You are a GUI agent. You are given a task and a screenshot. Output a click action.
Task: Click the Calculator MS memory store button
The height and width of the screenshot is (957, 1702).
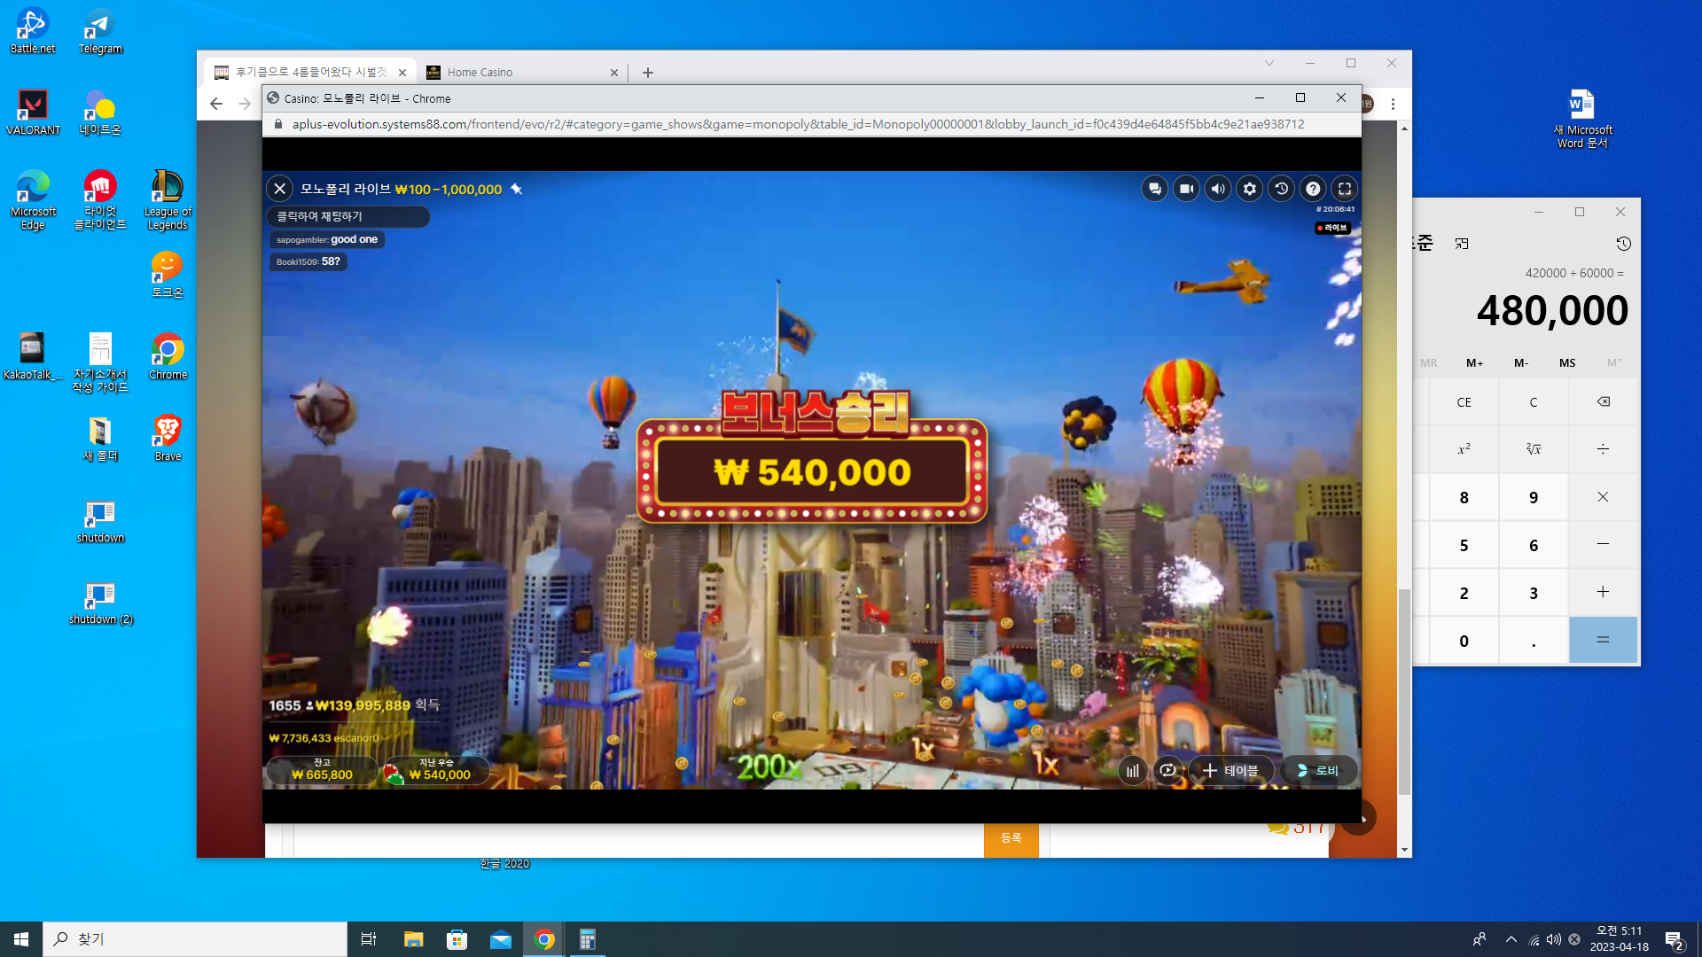[x=1567, y=362]
